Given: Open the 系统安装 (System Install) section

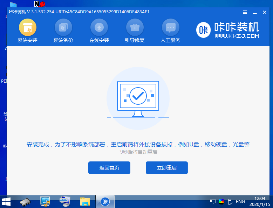Looking at the screenshot, I should click(27, 31).
